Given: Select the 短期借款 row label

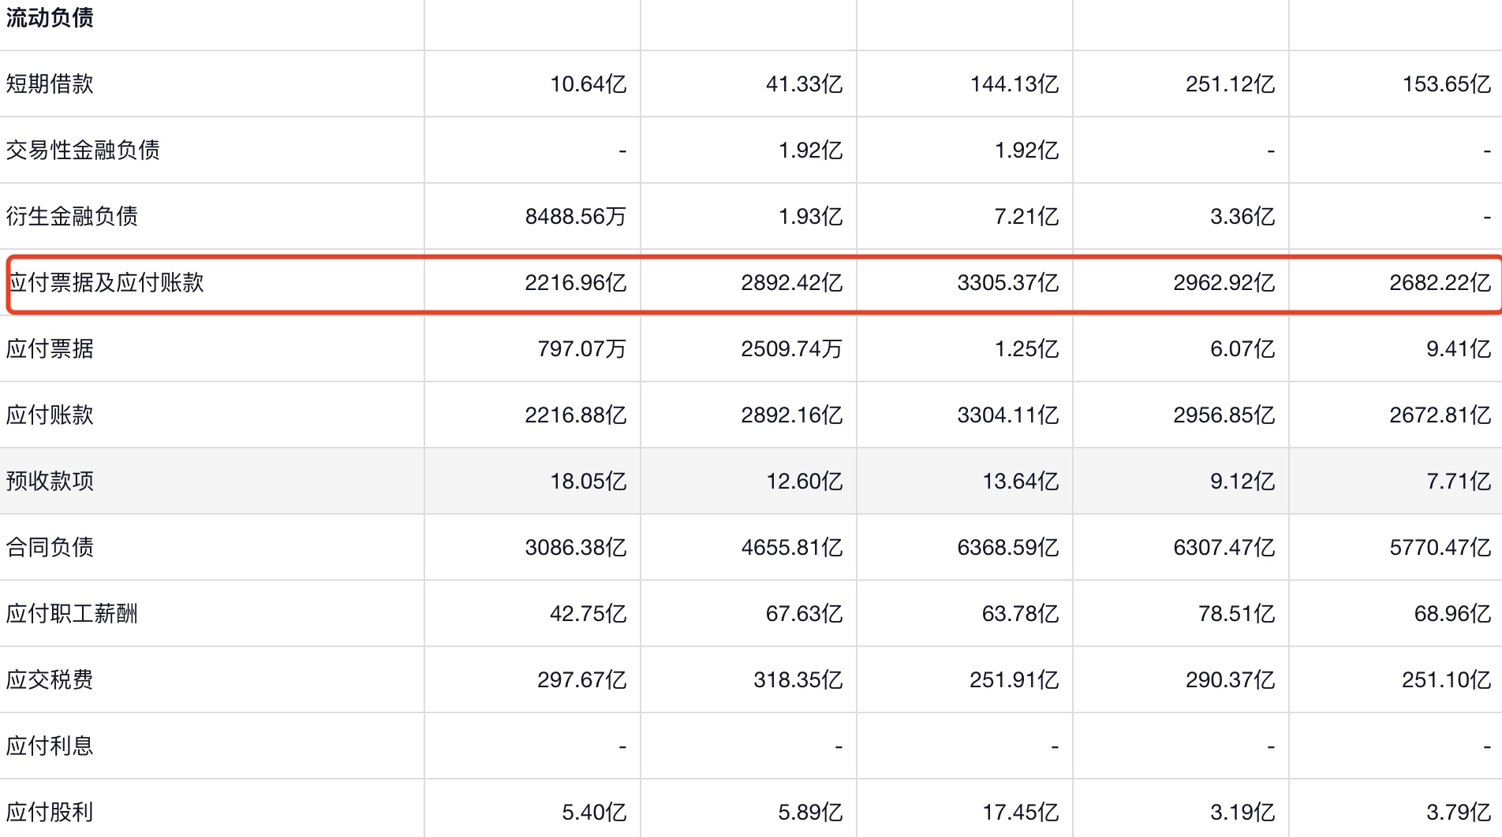Looking at the screenshot, I should (x=50, y=84).
